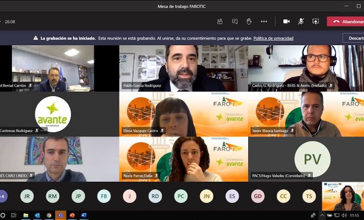Image resolution: width=364 pixels, height=220 pixels.
Task: Click Pablo García Rodríguez's video tile
Action: 183,68
